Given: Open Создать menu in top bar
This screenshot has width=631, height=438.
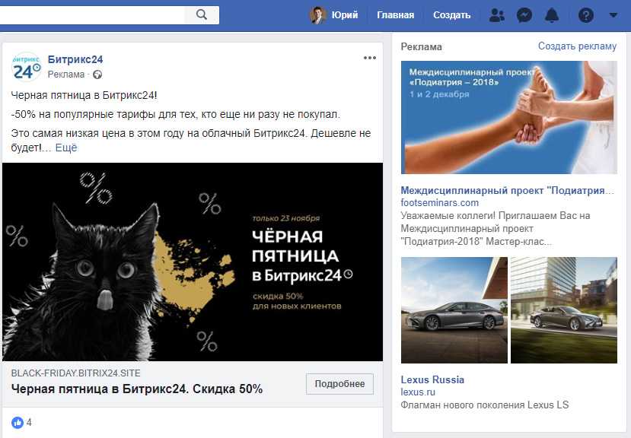Looking at the screenshot, I should tap(451, 15).
